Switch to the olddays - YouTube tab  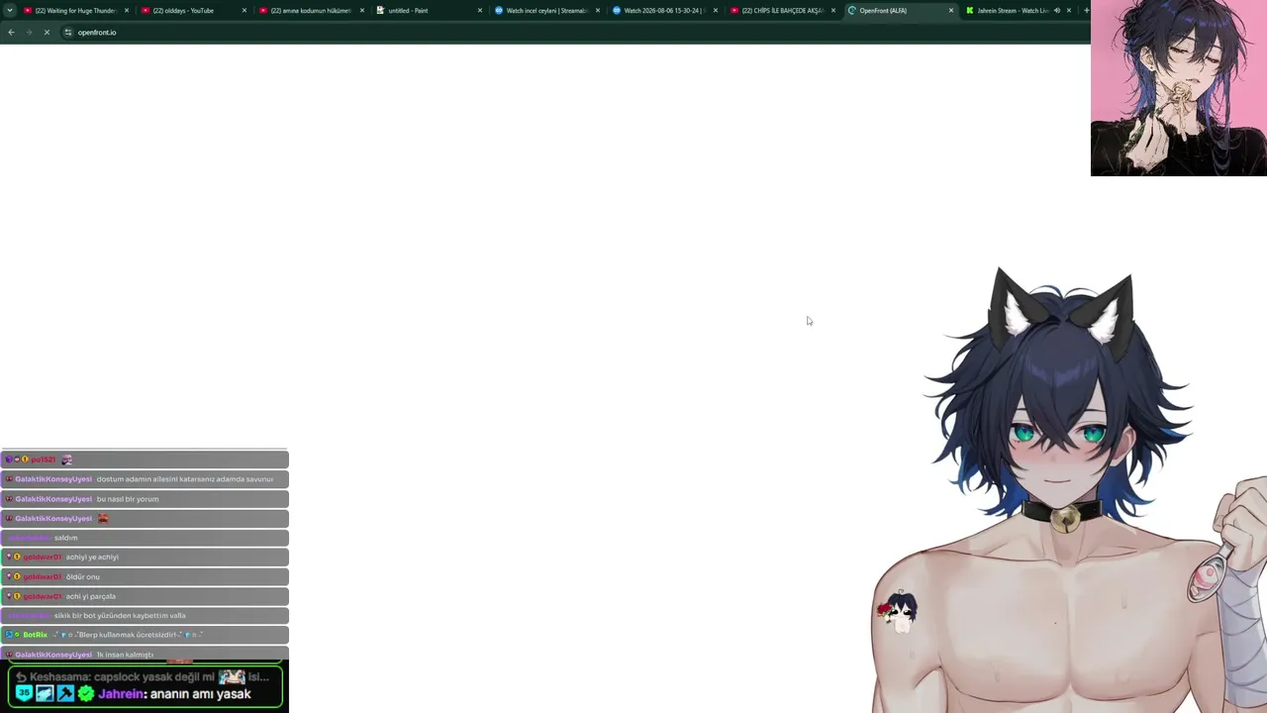pyautogui.click(x=194, y=11)
